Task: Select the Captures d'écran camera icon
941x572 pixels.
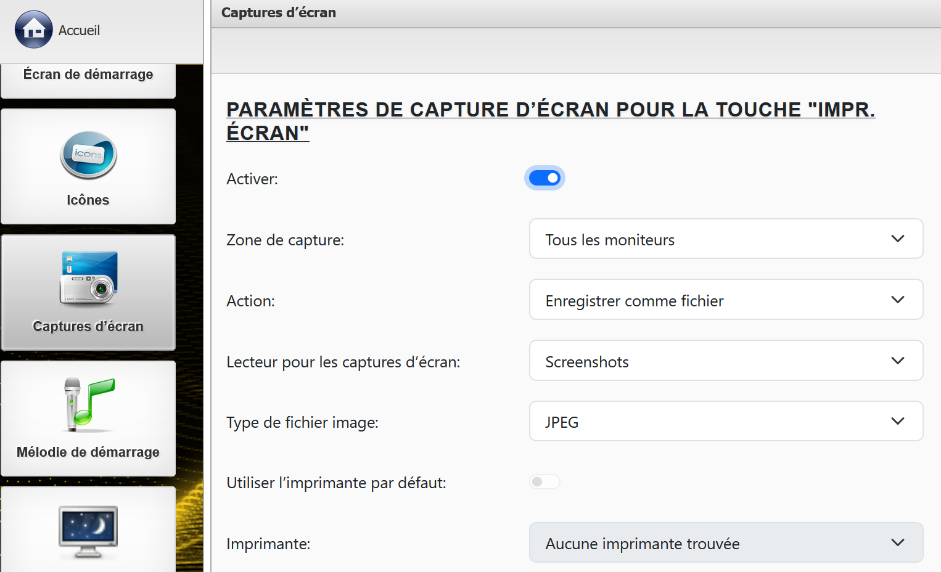Action: [x=88, y=278]
